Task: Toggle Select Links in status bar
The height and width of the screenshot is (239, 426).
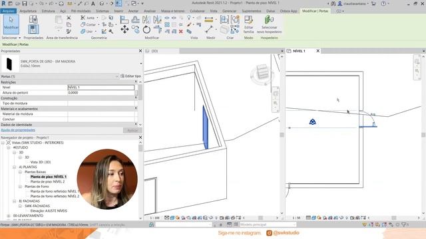Action: [365, 224]
